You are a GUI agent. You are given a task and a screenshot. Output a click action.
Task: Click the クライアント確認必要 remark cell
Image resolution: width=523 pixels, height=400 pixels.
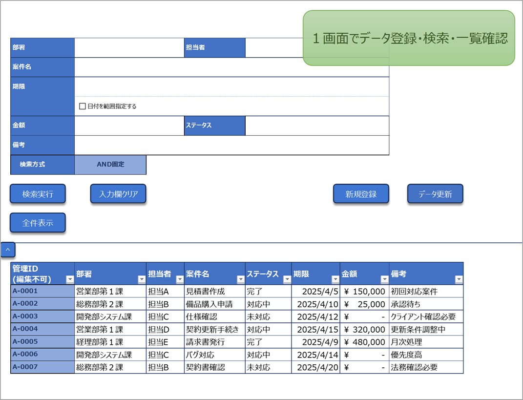tap(426, 316)
